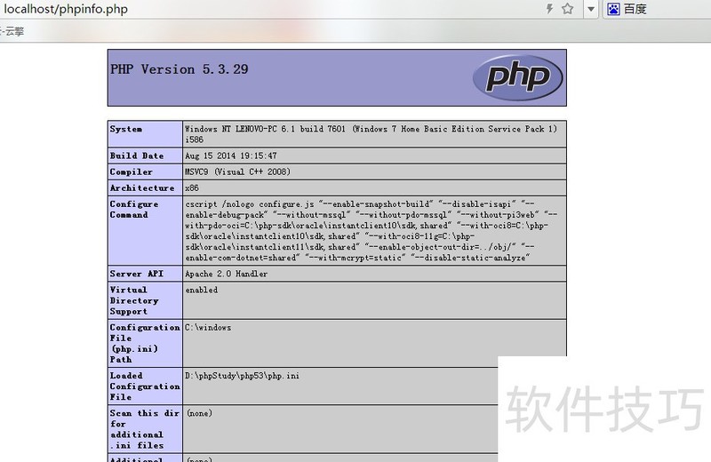The height and width of the screenshot is (462, 711).
Task: Select the (none) value for scan dir
Action: (x=199, y=413)
